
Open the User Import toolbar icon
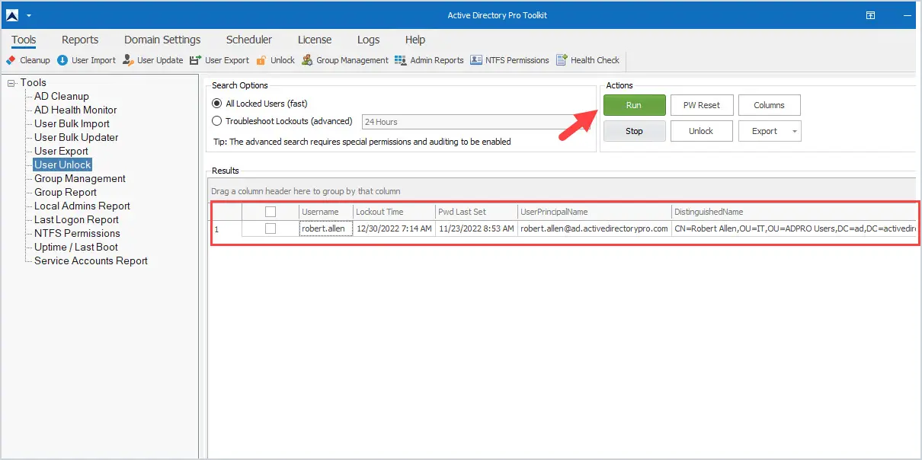[62, 60]
